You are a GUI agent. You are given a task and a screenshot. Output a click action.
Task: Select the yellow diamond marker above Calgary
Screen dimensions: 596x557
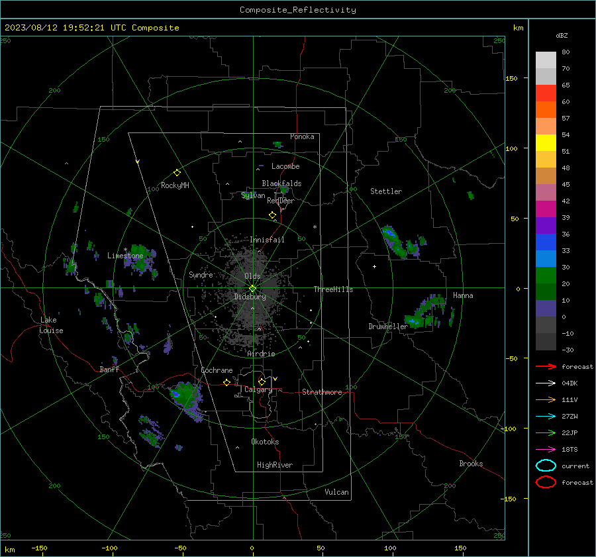coord(262,381)
